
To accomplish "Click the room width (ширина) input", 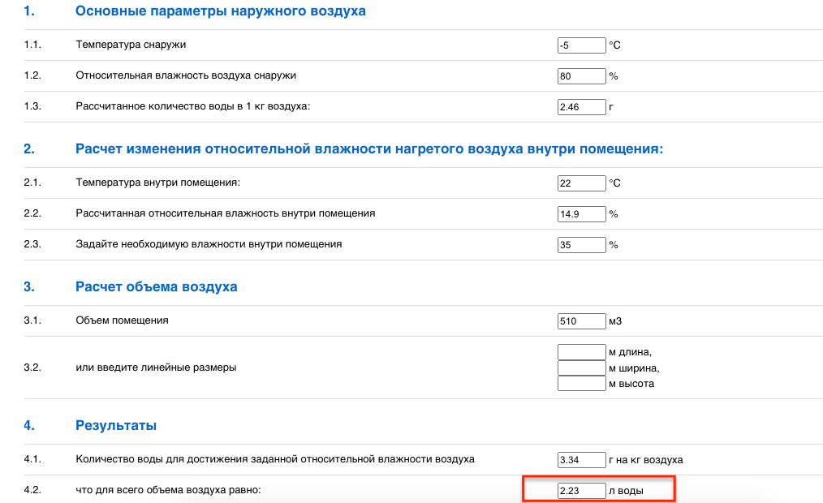I will 581,368.
